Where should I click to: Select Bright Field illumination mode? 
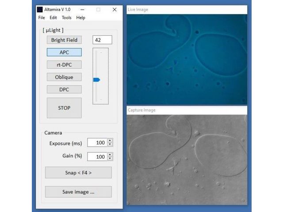pos(64,40)
